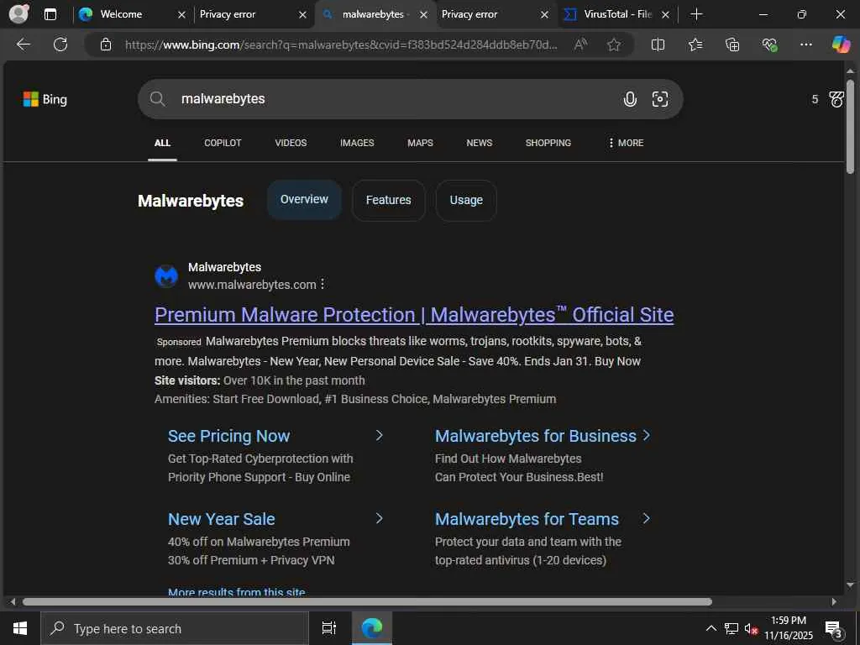Select the ALL search tab
860x645 pixels.
(162, 143)
